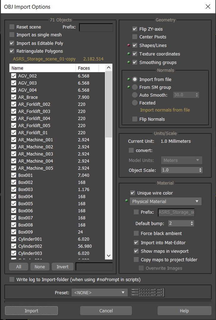Click the Invert selection button

[63, 267]
